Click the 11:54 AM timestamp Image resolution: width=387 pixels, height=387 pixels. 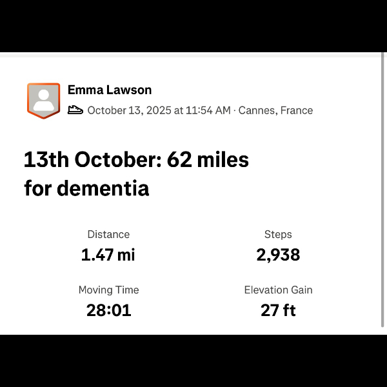pos(208,110)
